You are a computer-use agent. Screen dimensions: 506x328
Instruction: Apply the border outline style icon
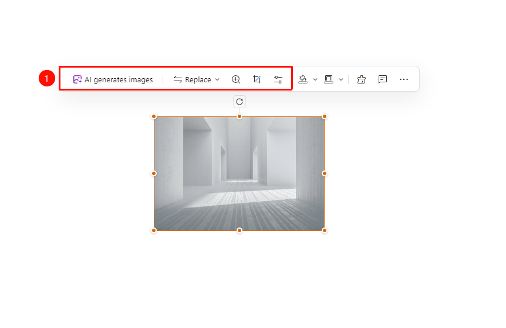point(329,79)
